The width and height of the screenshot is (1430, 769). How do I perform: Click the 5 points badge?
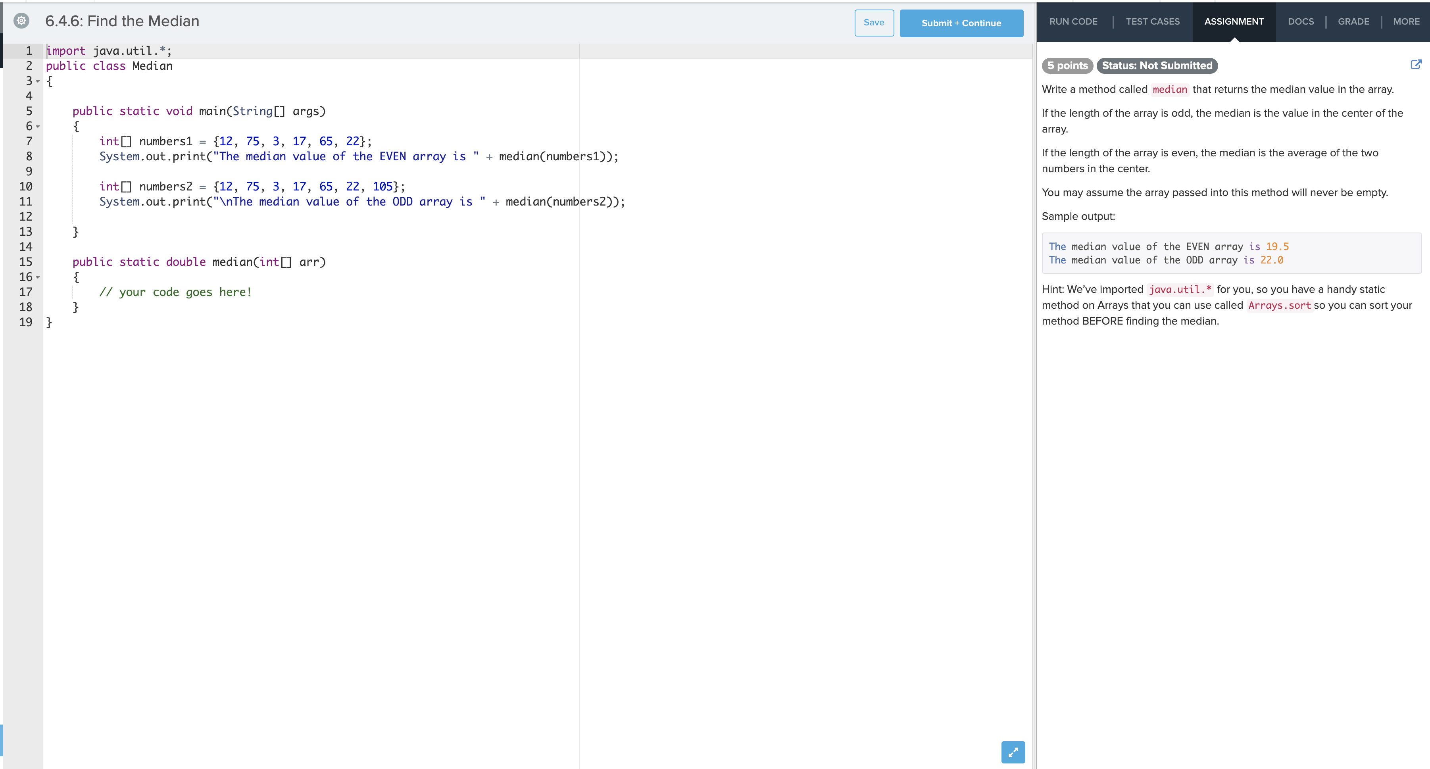[1067, 65]
